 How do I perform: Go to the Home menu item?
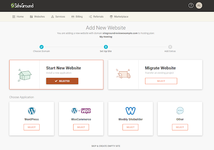[x=18, y=17]
